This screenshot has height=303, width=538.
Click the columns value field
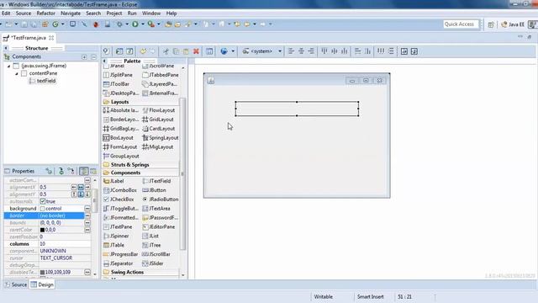pyautogui.click(x=65, y=244)
